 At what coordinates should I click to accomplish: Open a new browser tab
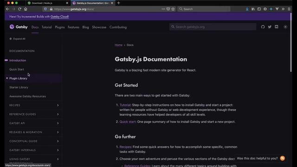(x=119, y=3)
